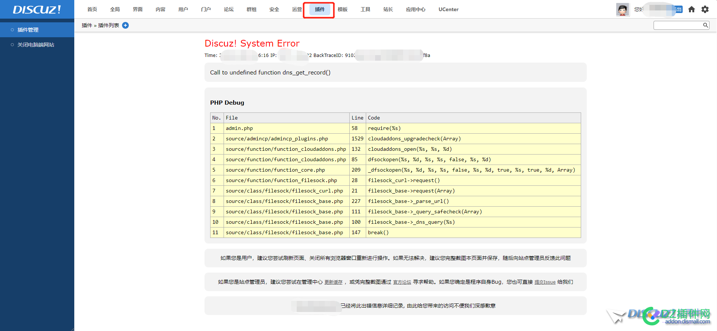This screenshot has width=717, height=331.
Task: Open the 门户 menu
Action: (206, 9)
